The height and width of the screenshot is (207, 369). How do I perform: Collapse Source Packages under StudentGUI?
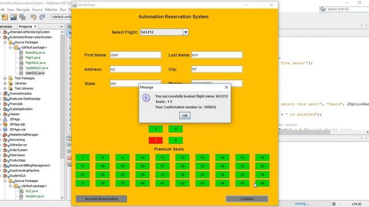tap(5, 181)
